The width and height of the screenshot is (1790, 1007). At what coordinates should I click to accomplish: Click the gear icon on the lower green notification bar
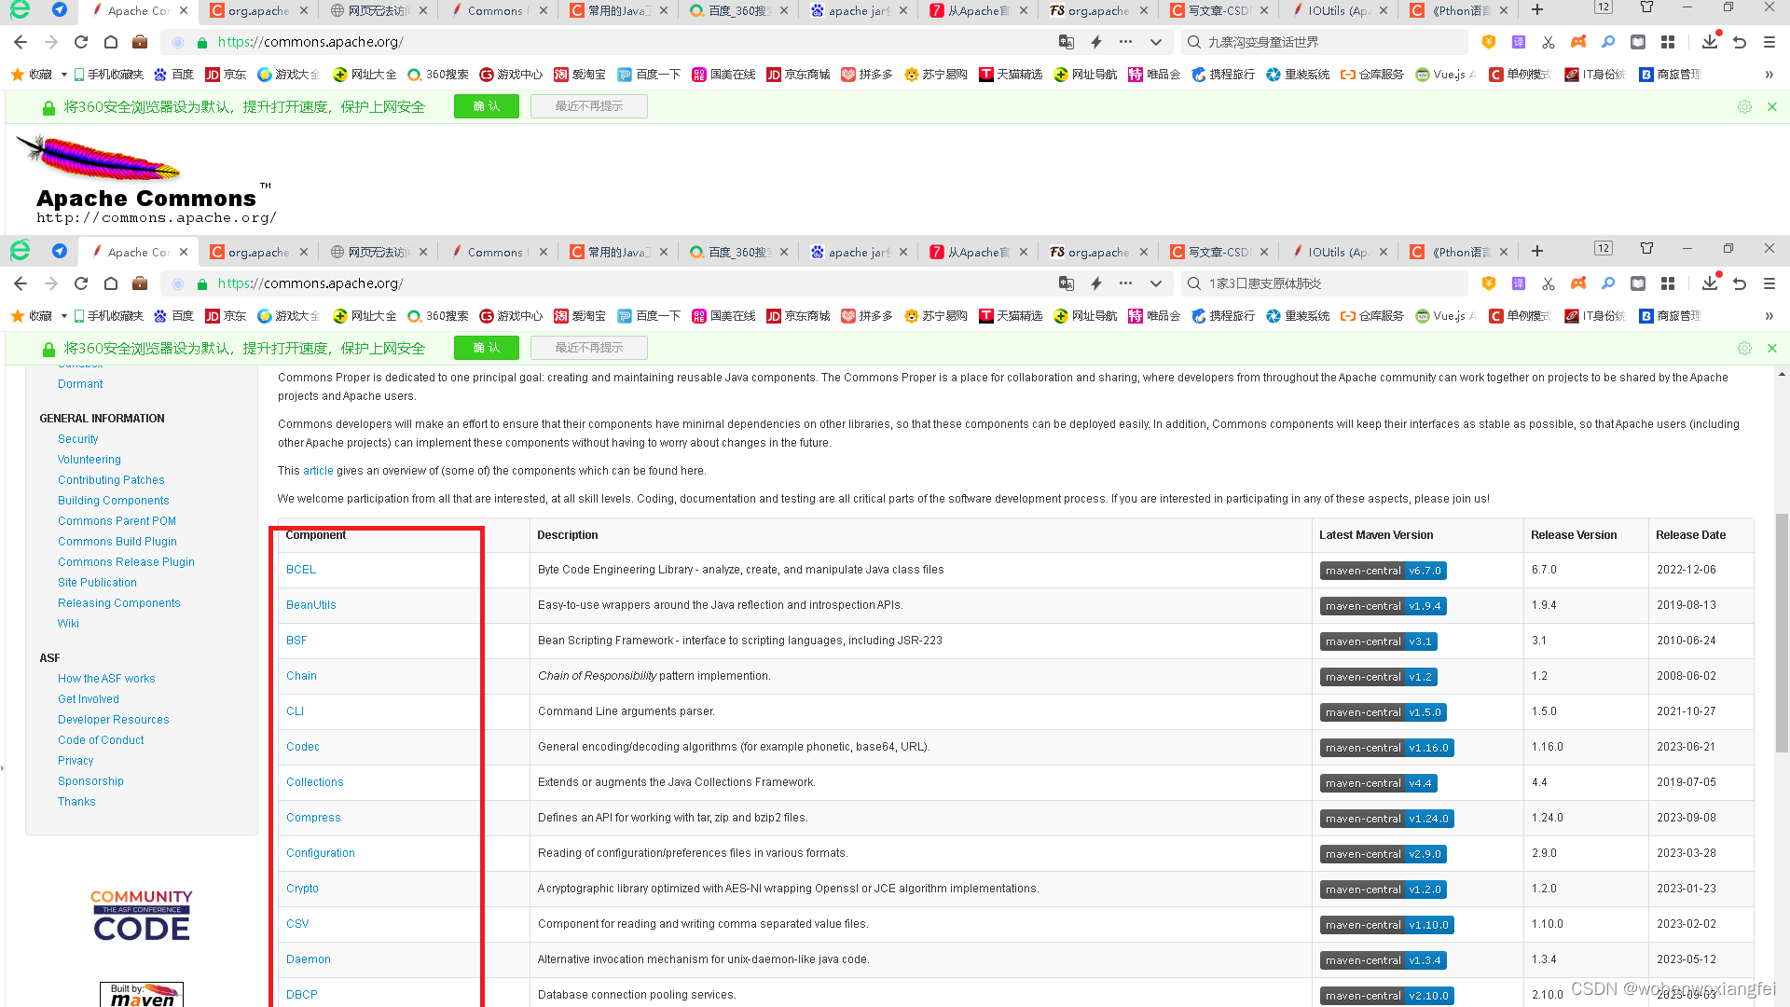pos(1744,348)
